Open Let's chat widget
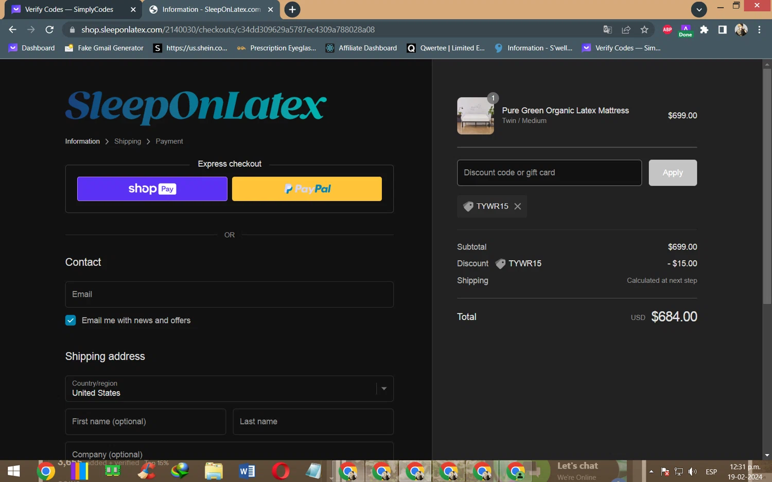Screen dimensions: 772x482 577,471
